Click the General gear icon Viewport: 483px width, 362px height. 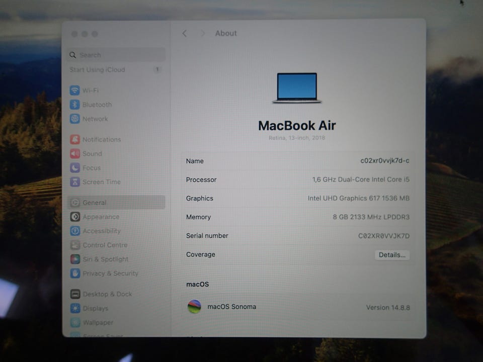pos(75,203)
